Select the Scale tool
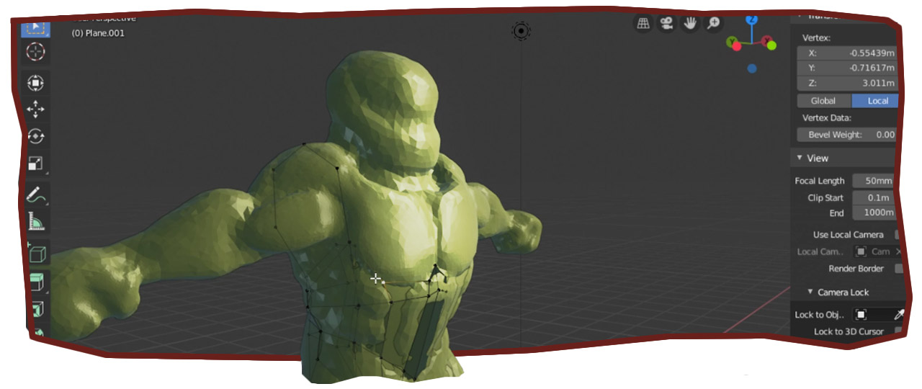 [x=35, y=164]
